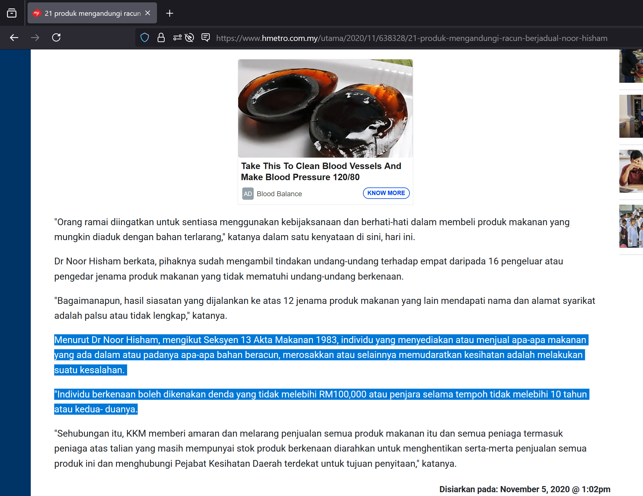
Task: Click the KNOW MORE ad button
Action: tap(386, 193)
